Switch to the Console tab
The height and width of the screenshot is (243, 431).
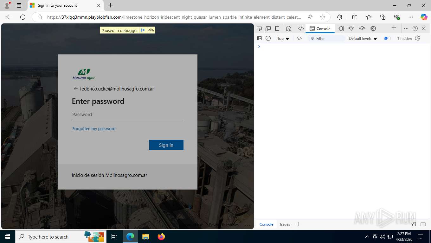coord(320,28)
